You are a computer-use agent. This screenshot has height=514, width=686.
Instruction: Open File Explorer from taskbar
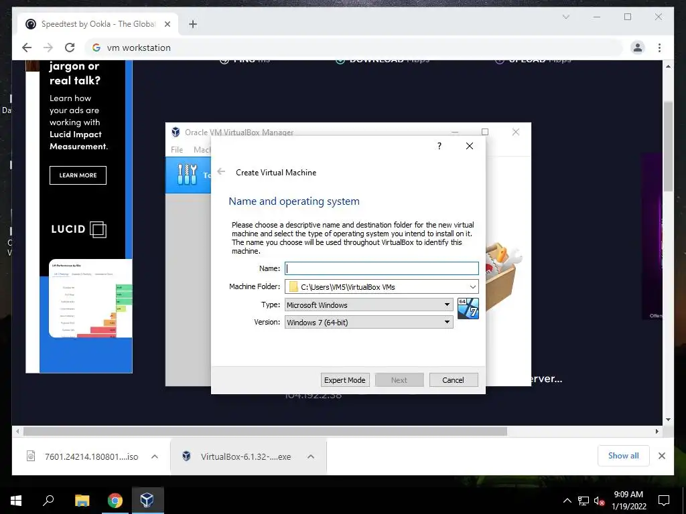82,501
